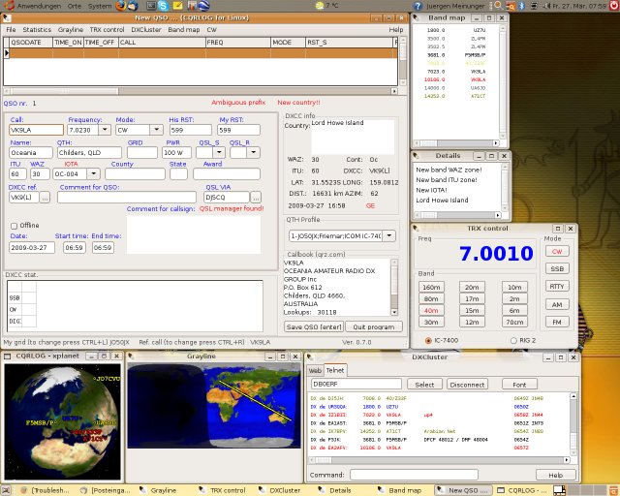Click Select button in DXCluster

coord(424,385)
